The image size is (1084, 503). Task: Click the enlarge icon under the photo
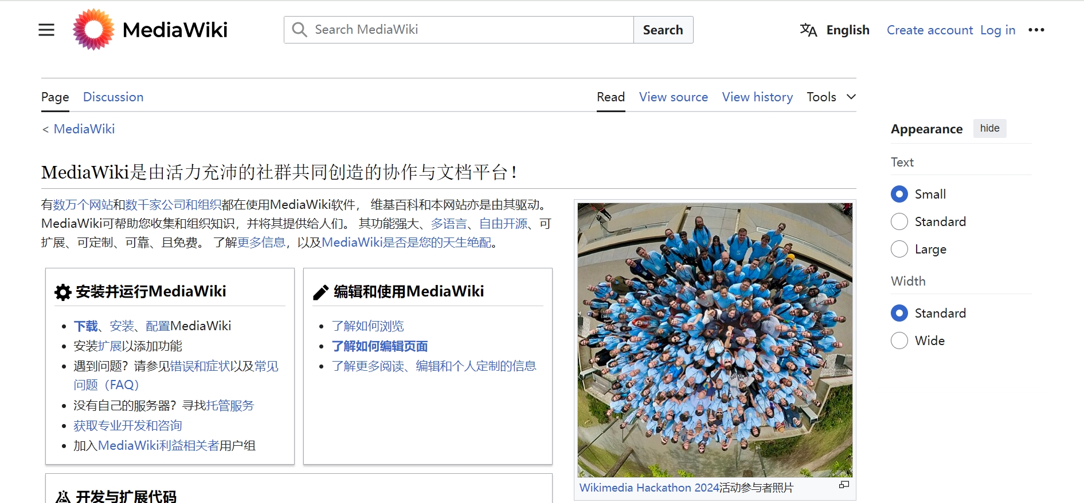tap(844, 485)
